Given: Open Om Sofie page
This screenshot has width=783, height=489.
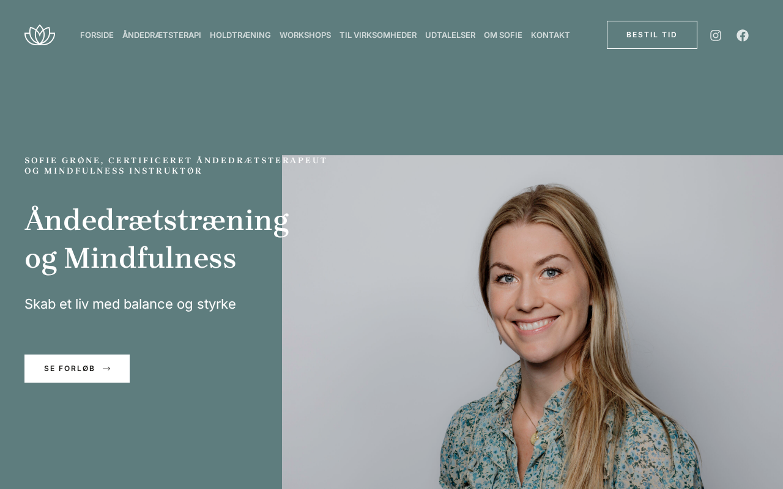Looking at the screenshot, I should 503,35.
